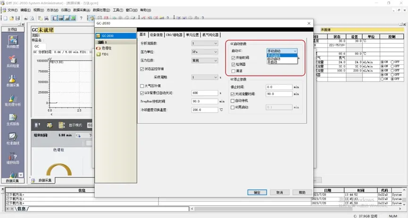The height and width of the screenshot is (218, 408).
Task: Uncheck the 状态监控存储 checkbox
Action: pyautogui.click(x=142, y=69)
